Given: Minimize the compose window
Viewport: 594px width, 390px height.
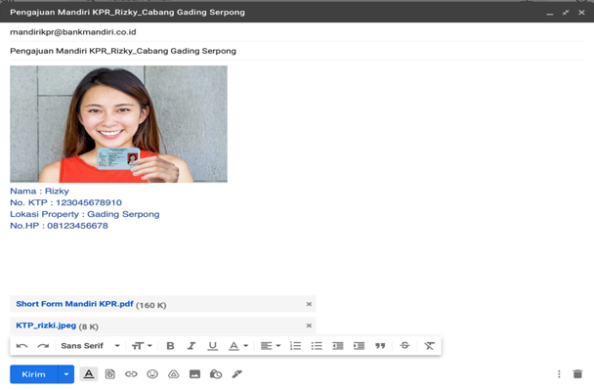Looking at the screenshot, I should click(550, 13).
